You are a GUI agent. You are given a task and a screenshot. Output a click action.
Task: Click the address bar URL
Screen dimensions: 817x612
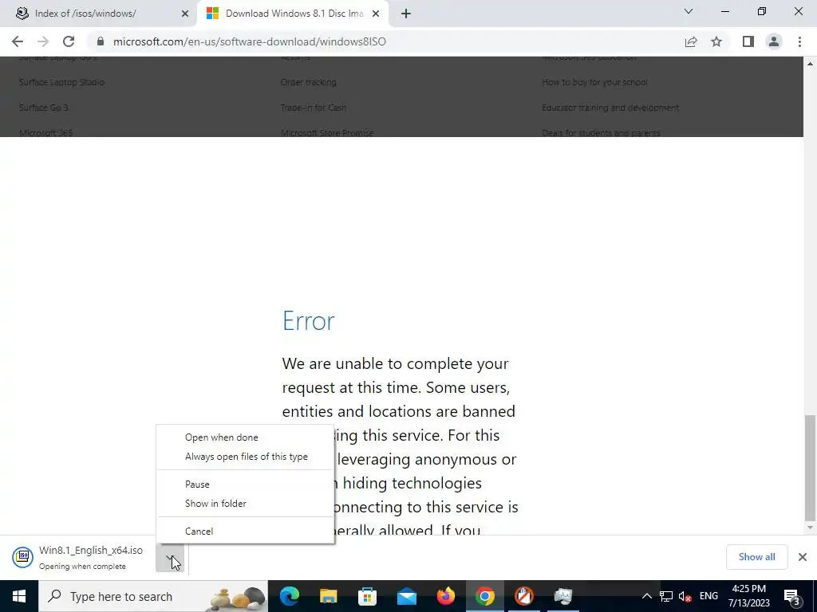pos(250,41)
